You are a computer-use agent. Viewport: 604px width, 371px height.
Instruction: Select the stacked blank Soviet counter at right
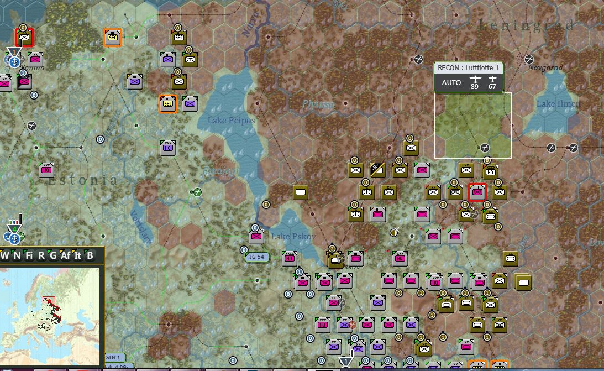click(x=523, y=282)
